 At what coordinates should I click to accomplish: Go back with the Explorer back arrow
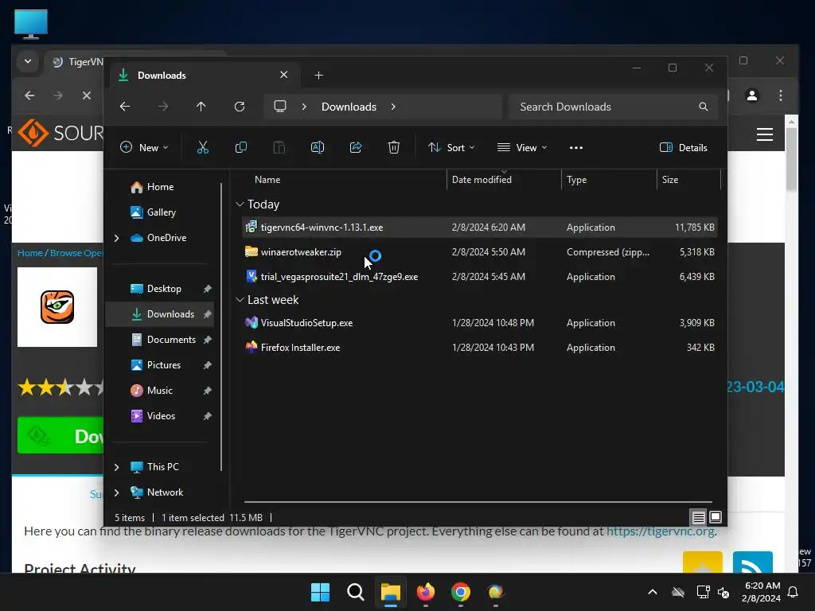(x=125, y=107)
